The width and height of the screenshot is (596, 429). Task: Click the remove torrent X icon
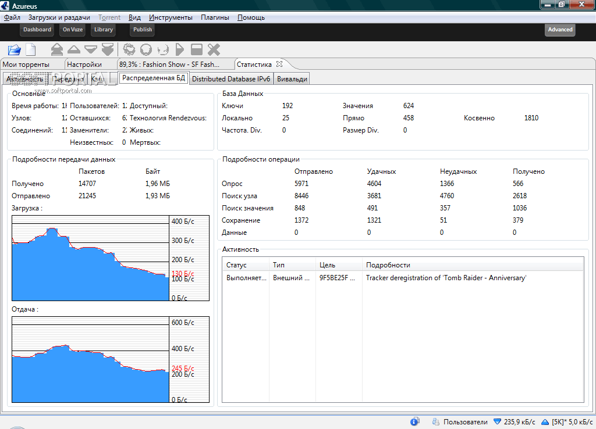214,50
